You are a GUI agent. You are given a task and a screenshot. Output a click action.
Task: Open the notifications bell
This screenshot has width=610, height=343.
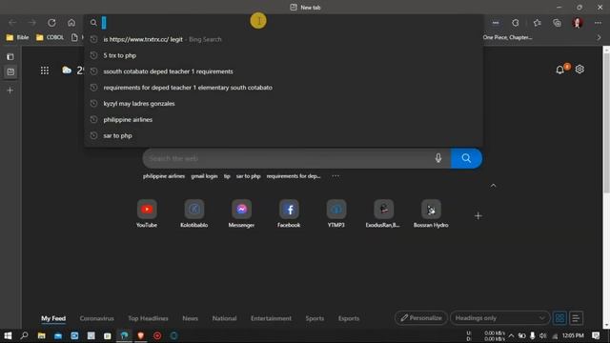point(560,70)
